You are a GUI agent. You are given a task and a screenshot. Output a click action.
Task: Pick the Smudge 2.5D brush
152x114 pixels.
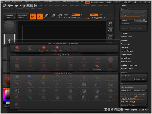tap(70, 78)
